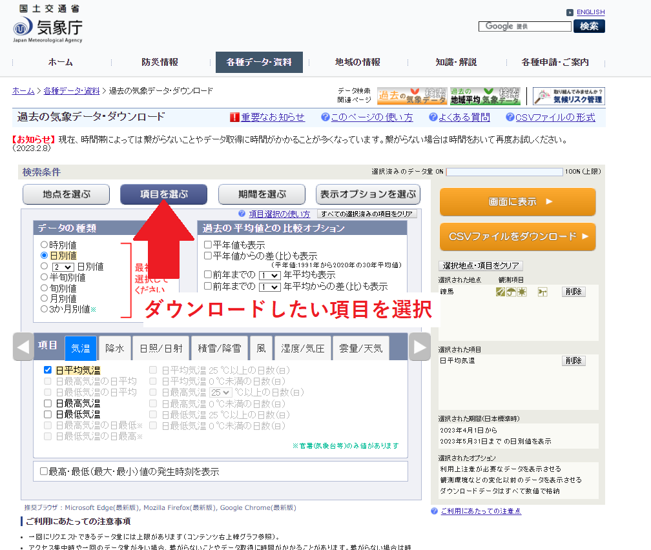Click the wind vane icon in the 練馬 row
Image resolution: width=651 pixels, height=550 pixels.
coord(542,292)
